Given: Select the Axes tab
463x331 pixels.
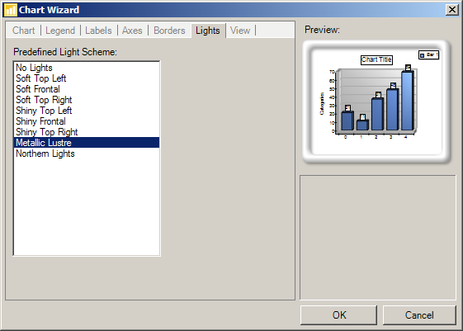Looking at the screenshot, I should coord(132,31).
